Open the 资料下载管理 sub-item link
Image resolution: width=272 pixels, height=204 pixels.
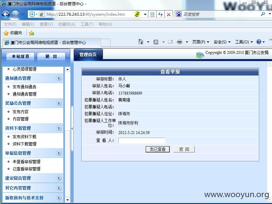click(x=24, y=144)
